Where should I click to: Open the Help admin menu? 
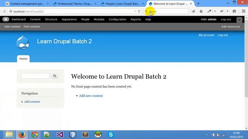click(148, 19)
